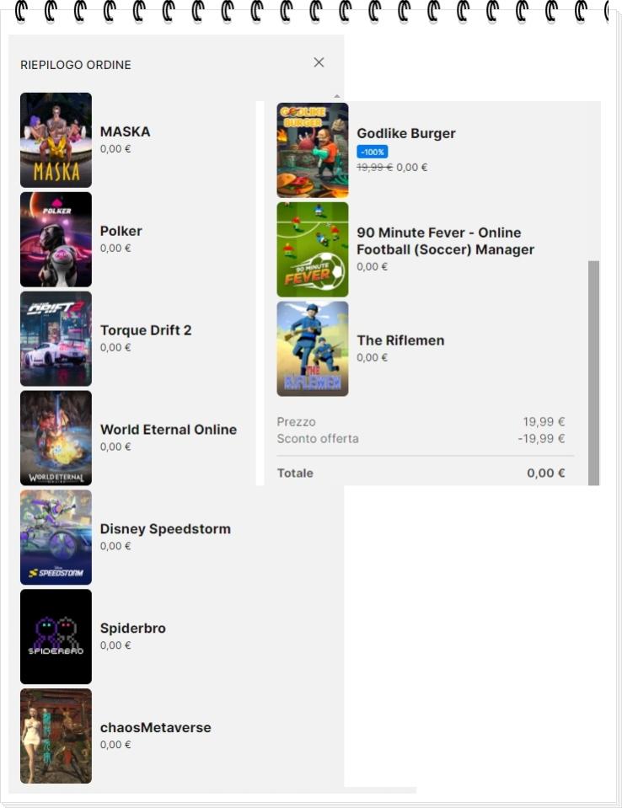Select the World Eternal Online title

169,430
